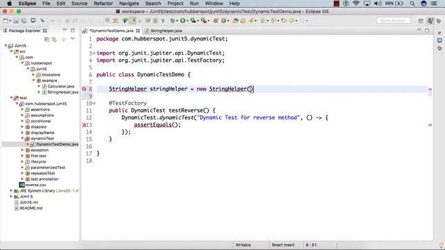
Task: Open Package Explorer view menu dropdown
Action: point(72,40)
